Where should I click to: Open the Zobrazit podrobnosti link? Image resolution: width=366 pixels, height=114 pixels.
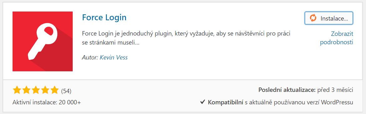click(336, 38)
